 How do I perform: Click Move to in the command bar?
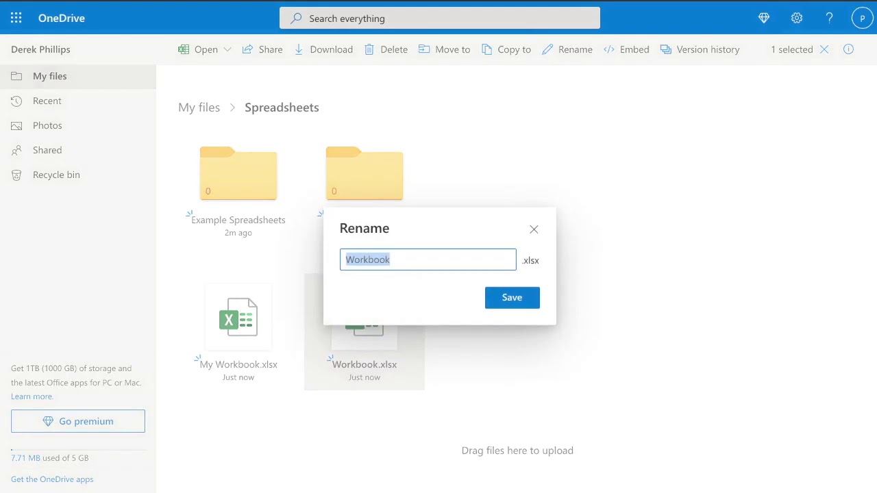tap(444, 49)
